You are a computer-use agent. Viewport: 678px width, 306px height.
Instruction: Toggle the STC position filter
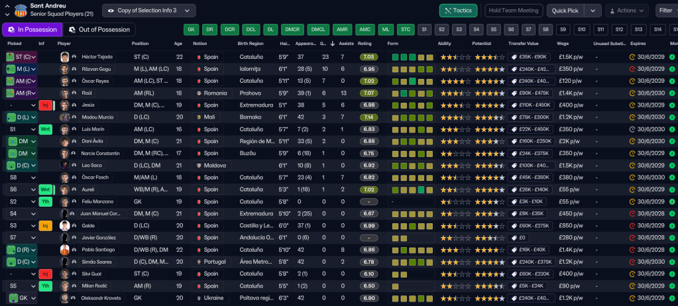click(406, 30)
